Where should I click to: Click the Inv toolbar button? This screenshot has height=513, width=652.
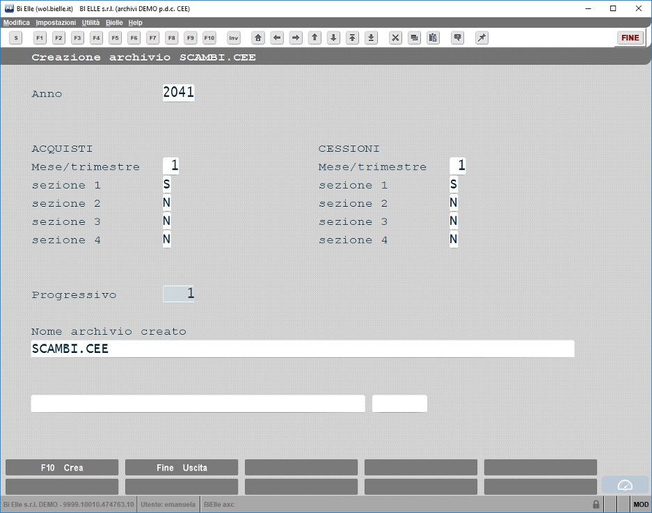click(x=234, y=38)
